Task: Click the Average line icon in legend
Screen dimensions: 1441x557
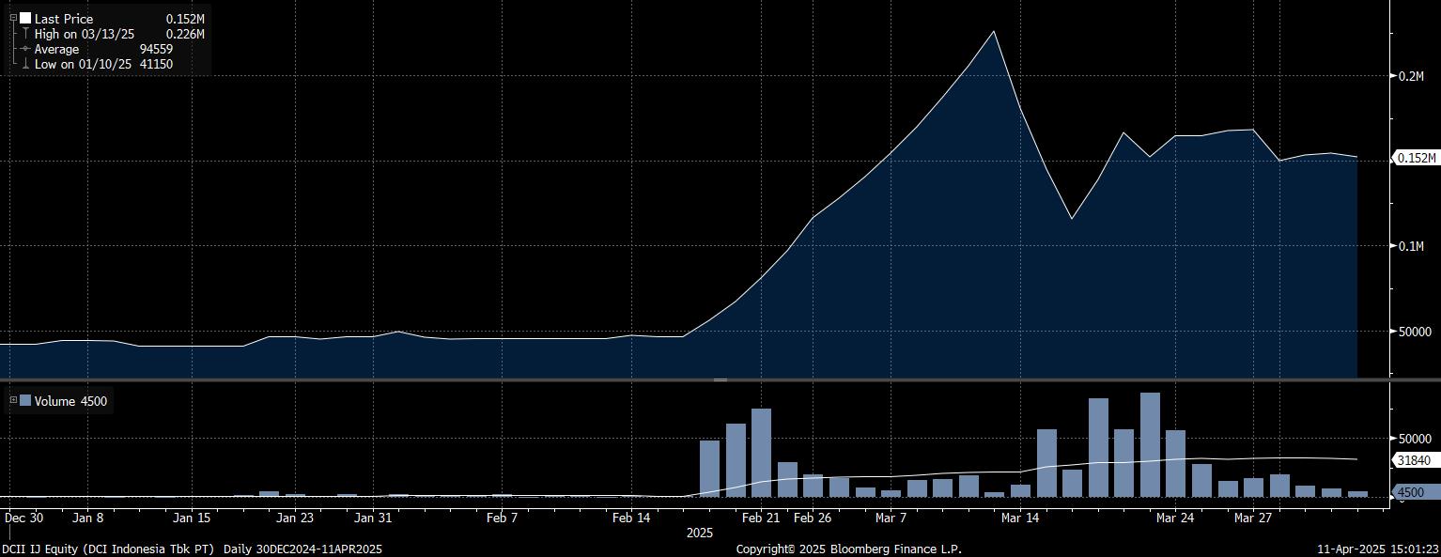Action: tap(25, 49)
